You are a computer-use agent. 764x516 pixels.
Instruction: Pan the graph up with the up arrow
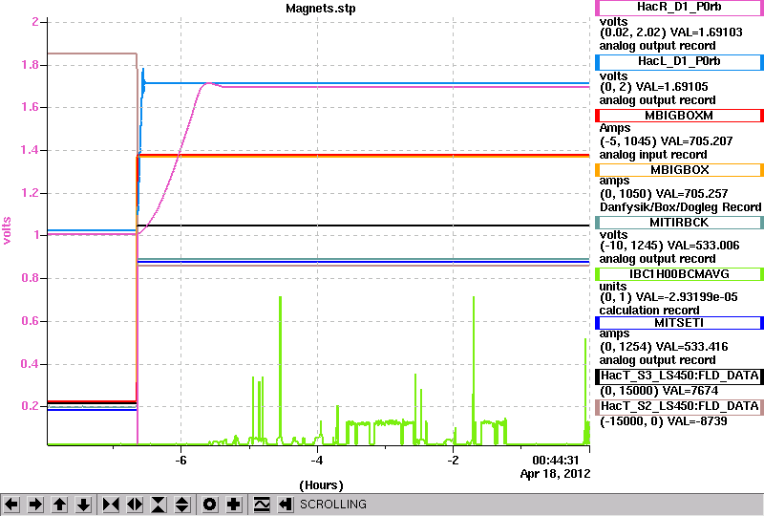click(x=60, y=505)
